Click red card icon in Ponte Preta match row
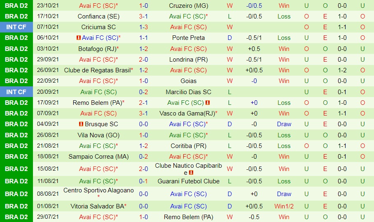This screenshot has height=222, width=374. click(x=79, y=38)
